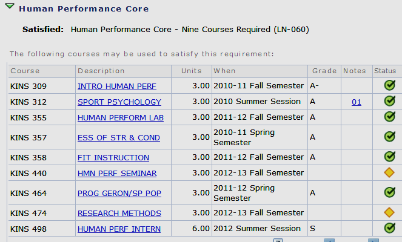Open the FIT INSTRUCTION course link
The height and width of the screenshot is (242, 402).
(113, 158)
